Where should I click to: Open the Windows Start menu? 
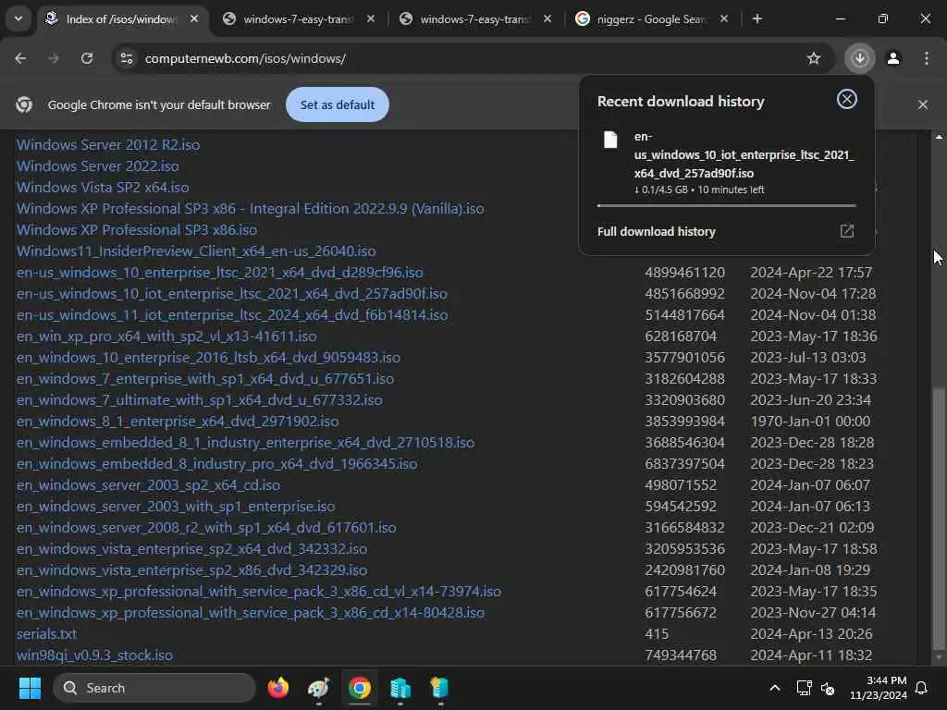click(30, 688)
